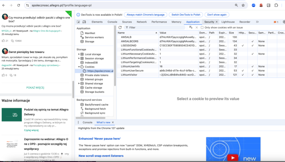Select the LithiumUserSecure cookie row
Image resolution: width=285 pixels, height=162 pixels.
coord(201,71)
